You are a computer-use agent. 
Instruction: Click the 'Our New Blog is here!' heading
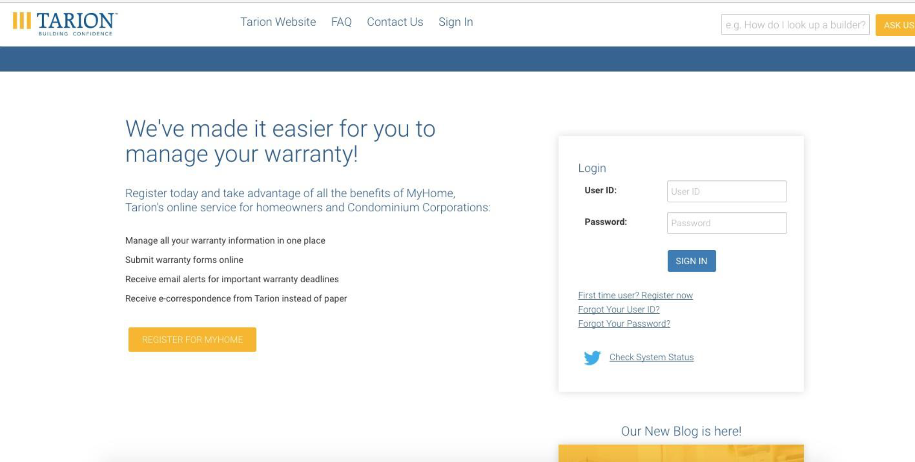[680, 431]
